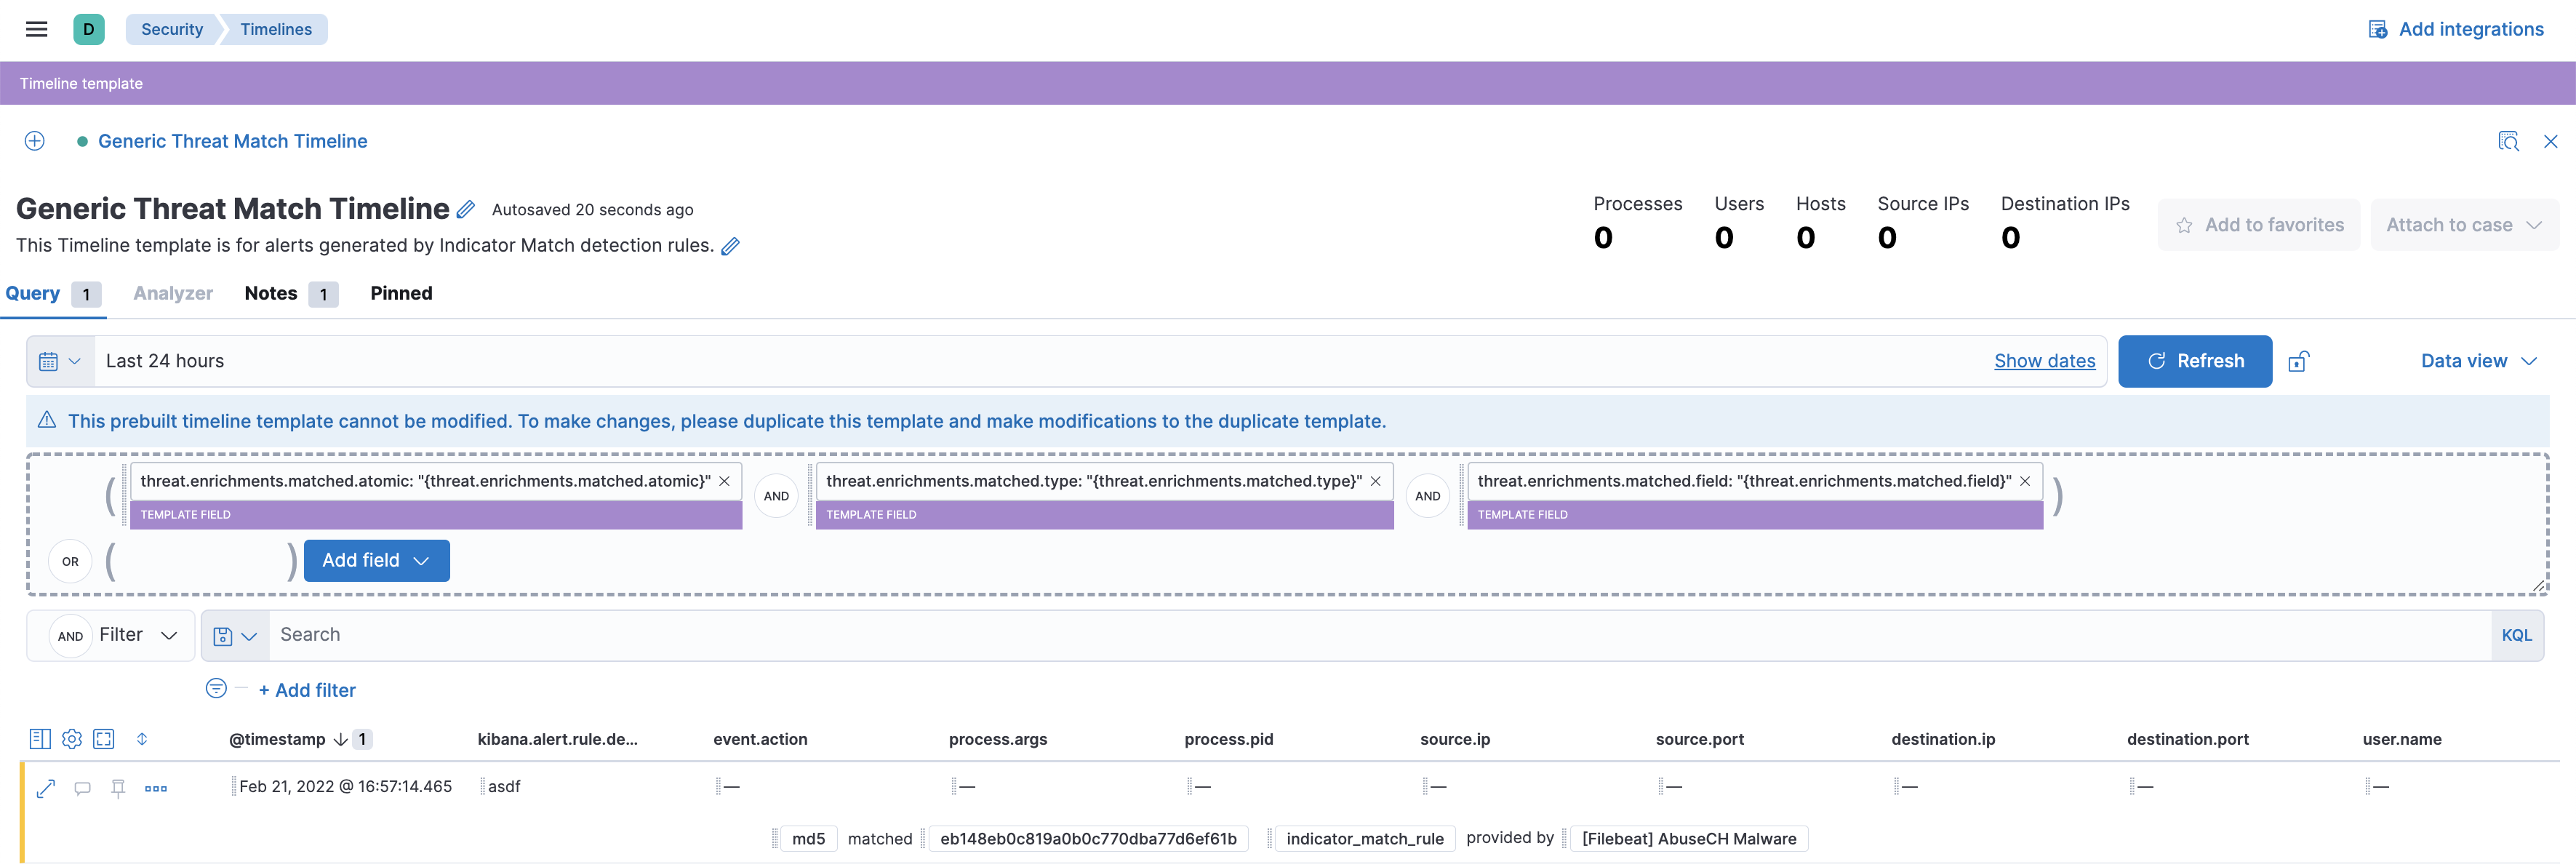The width and height of the screenshot is (2576, 867).
Task: Click the Show dates link
Action: coord(2044,361)
